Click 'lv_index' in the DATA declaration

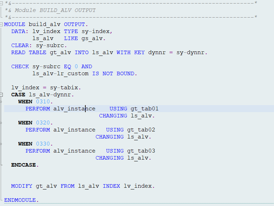tap(46, 31)
